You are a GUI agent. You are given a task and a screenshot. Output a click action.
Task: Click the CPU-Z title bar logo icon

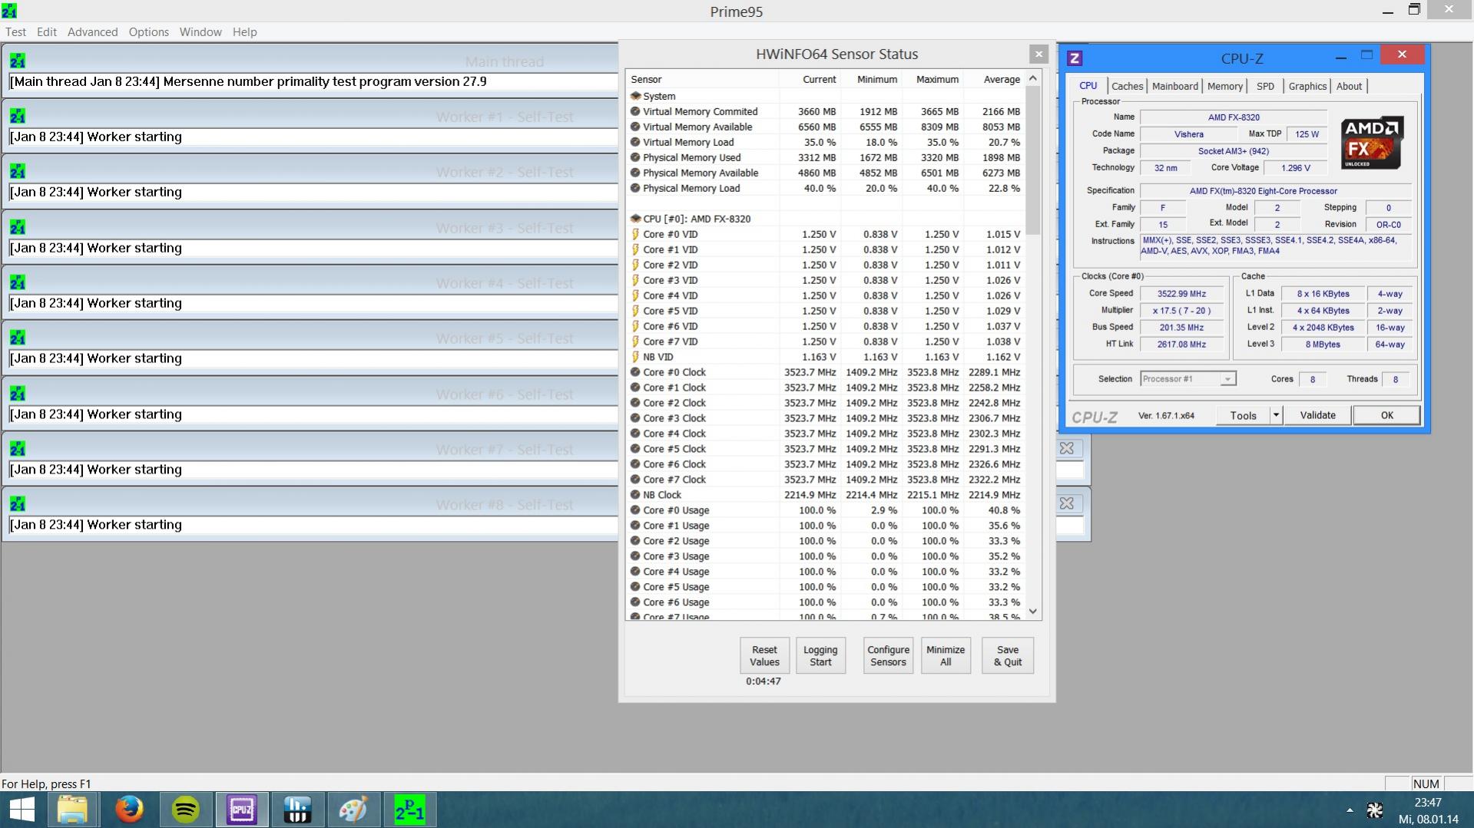1075,58
